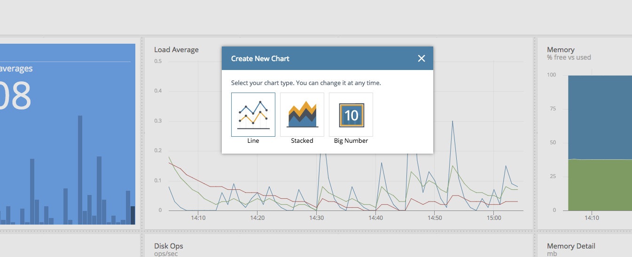Click the 'Big Number' text label
The height and width of the screenshot is (257, 632).
(x=351, y=140)
